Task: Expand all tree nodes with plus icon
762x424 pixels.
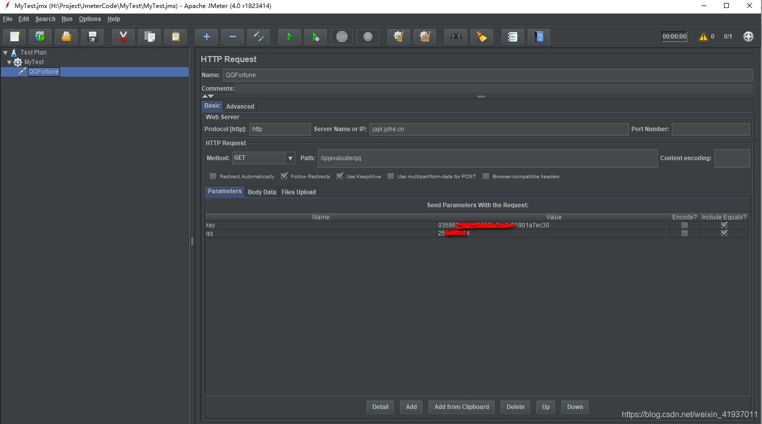Action: (206, 37)
